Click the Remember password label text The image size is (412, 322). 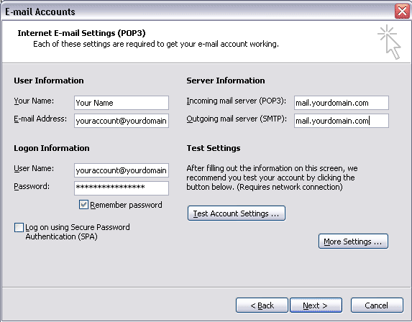(126, 205)
